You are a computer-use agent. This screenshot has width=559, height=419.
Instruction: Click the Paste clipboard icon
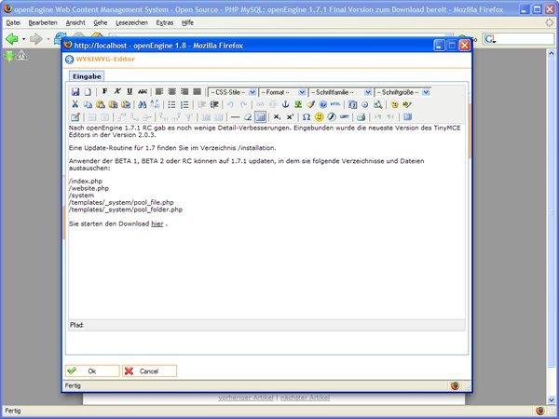[x=101, y=104]
